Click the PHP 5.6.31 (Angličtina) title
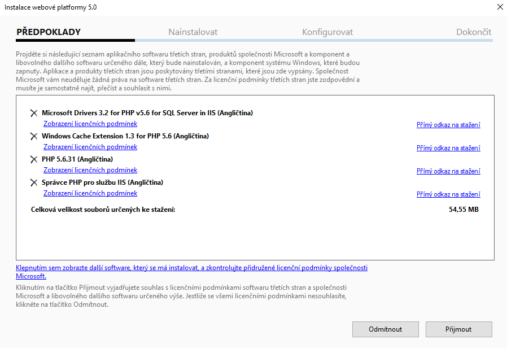This screenshot has width=507, height=348. 77,159
